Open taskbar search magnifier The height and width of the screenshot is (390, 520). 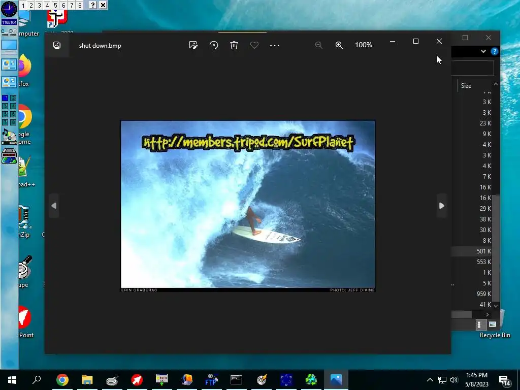click(x=37, y=380)
